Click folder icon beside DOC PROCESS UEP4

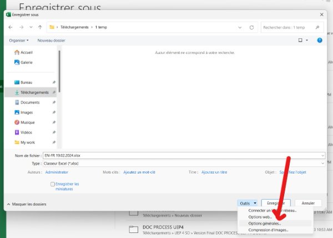[x=134, y=229]
